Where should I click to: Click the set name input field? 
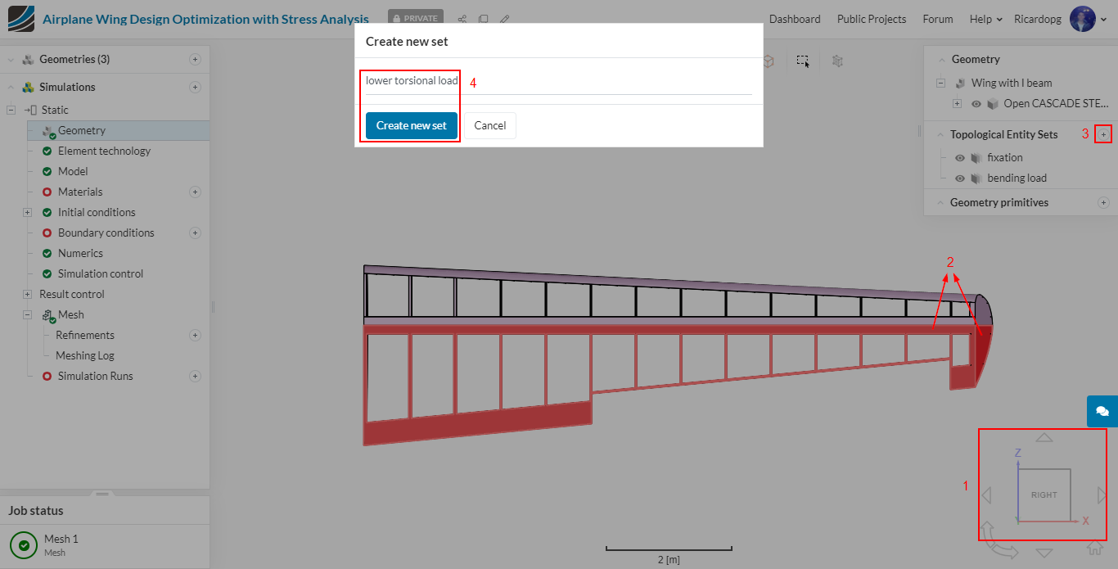point(559,81)
